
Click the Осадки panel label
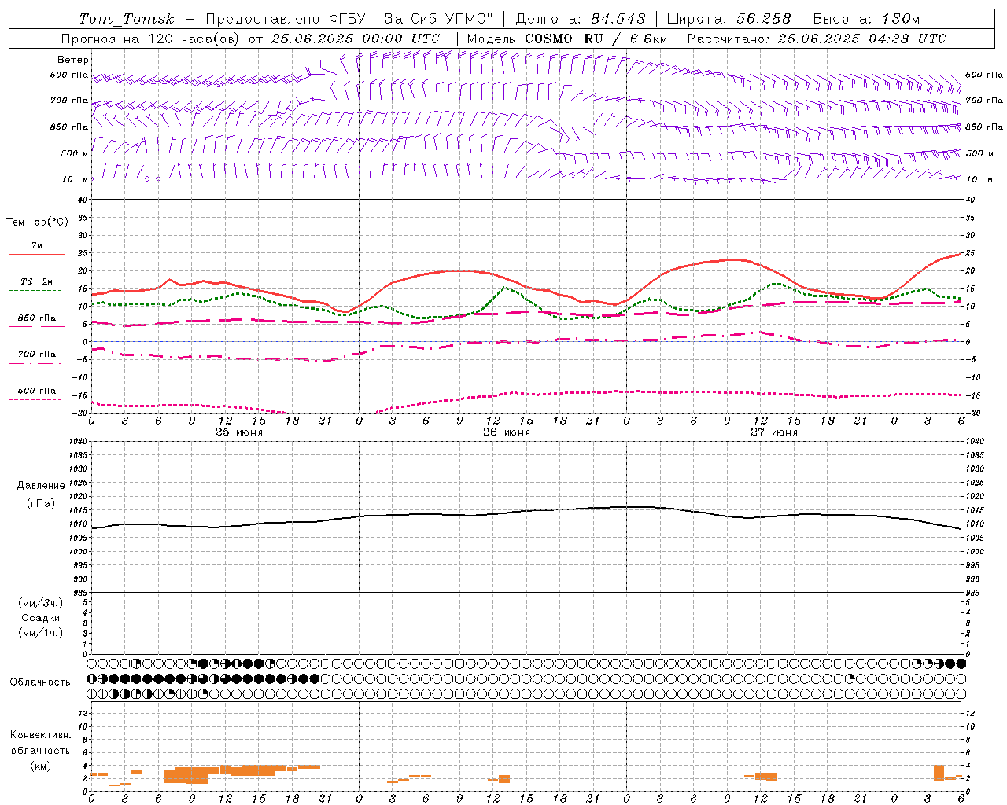41,618
